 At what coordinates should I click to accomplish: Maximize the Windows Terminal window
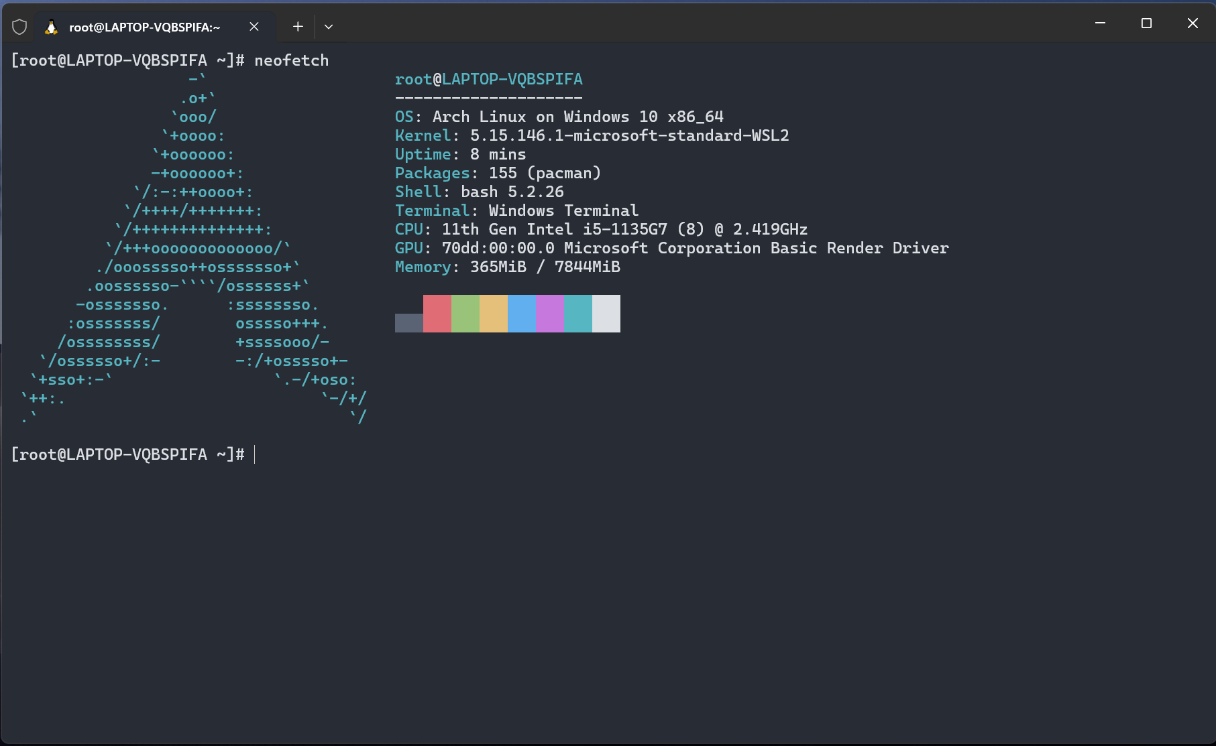[x=1146, y=23]
